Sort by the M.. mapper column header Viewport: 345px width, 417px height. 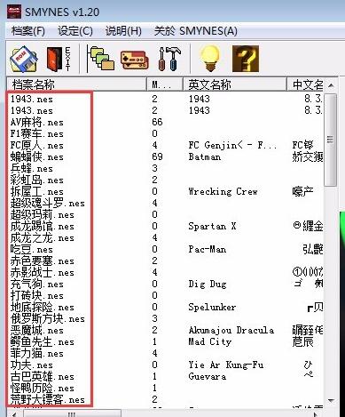pyautogui.click(x=165, y=84)
